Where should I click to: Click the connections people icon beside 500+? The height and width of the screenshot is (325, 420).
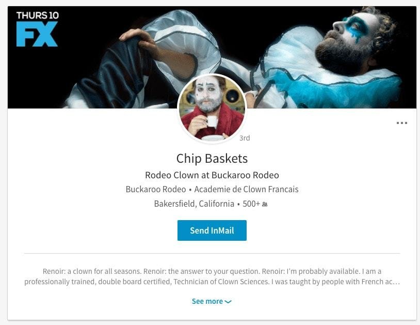pyautogui.click(x=265, y=204)
